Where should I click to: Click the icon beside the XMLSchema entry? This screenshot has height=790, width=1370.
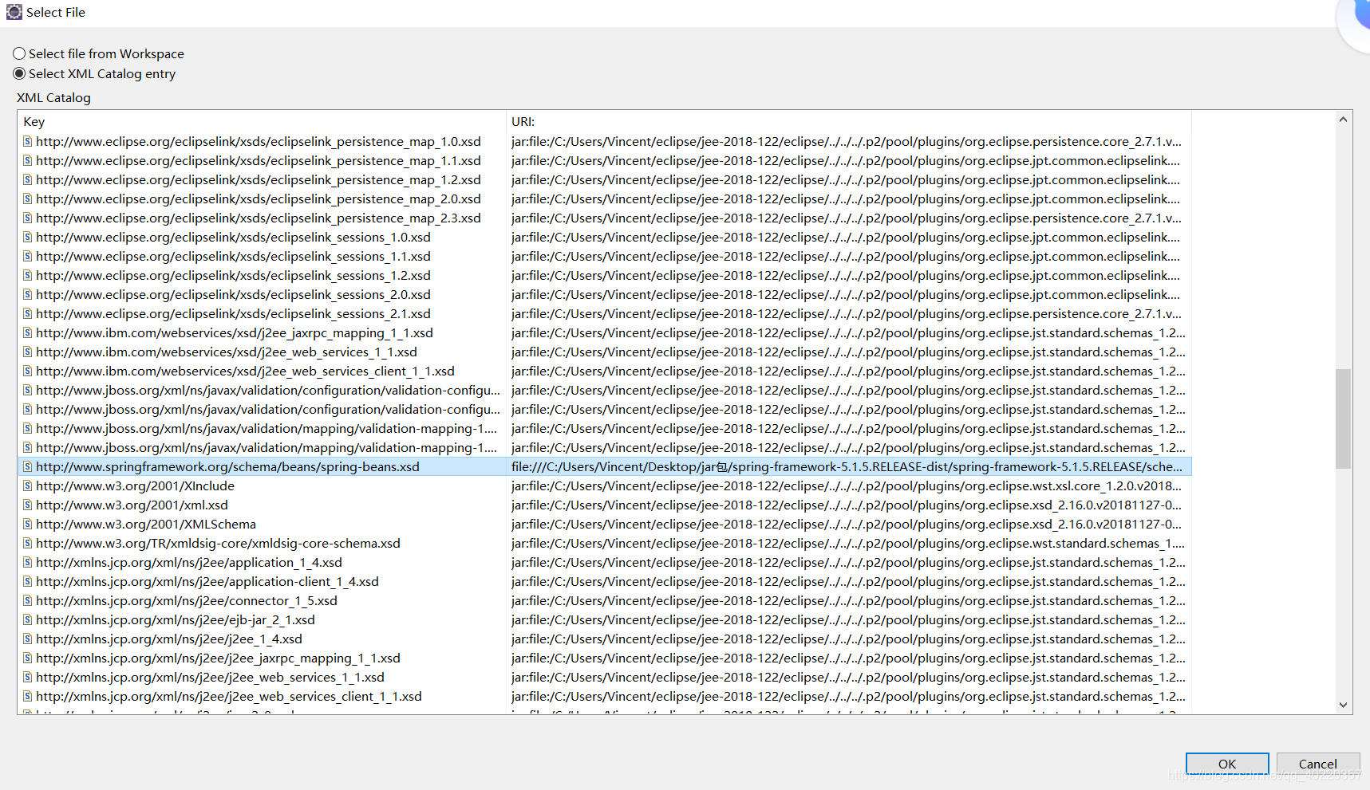click(x=28, y=525)
